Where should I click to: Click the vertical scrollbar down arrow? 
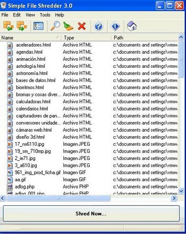(181, 191)
